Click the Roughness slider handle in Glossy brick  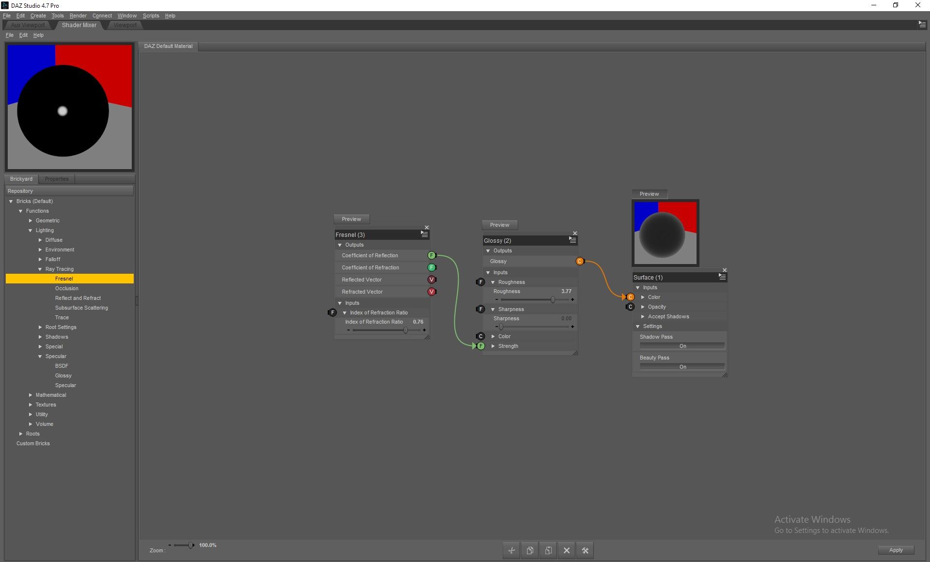(x=553, y=300)
